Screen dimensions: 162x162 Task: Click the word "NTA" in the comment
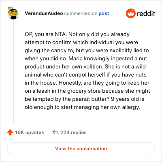[61, 34]
